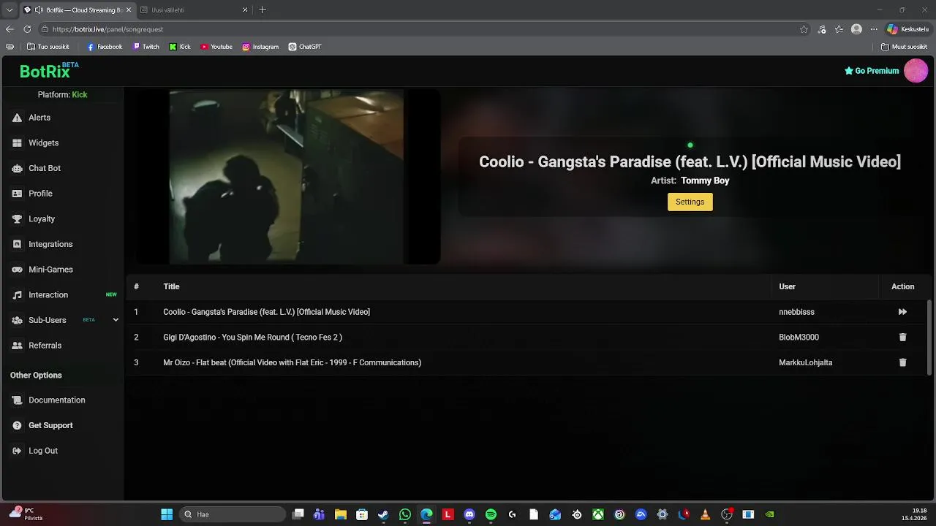Open Interaction with the music note icon
The height and width of the screenshot is (526, 936).
tap(48, 295)
